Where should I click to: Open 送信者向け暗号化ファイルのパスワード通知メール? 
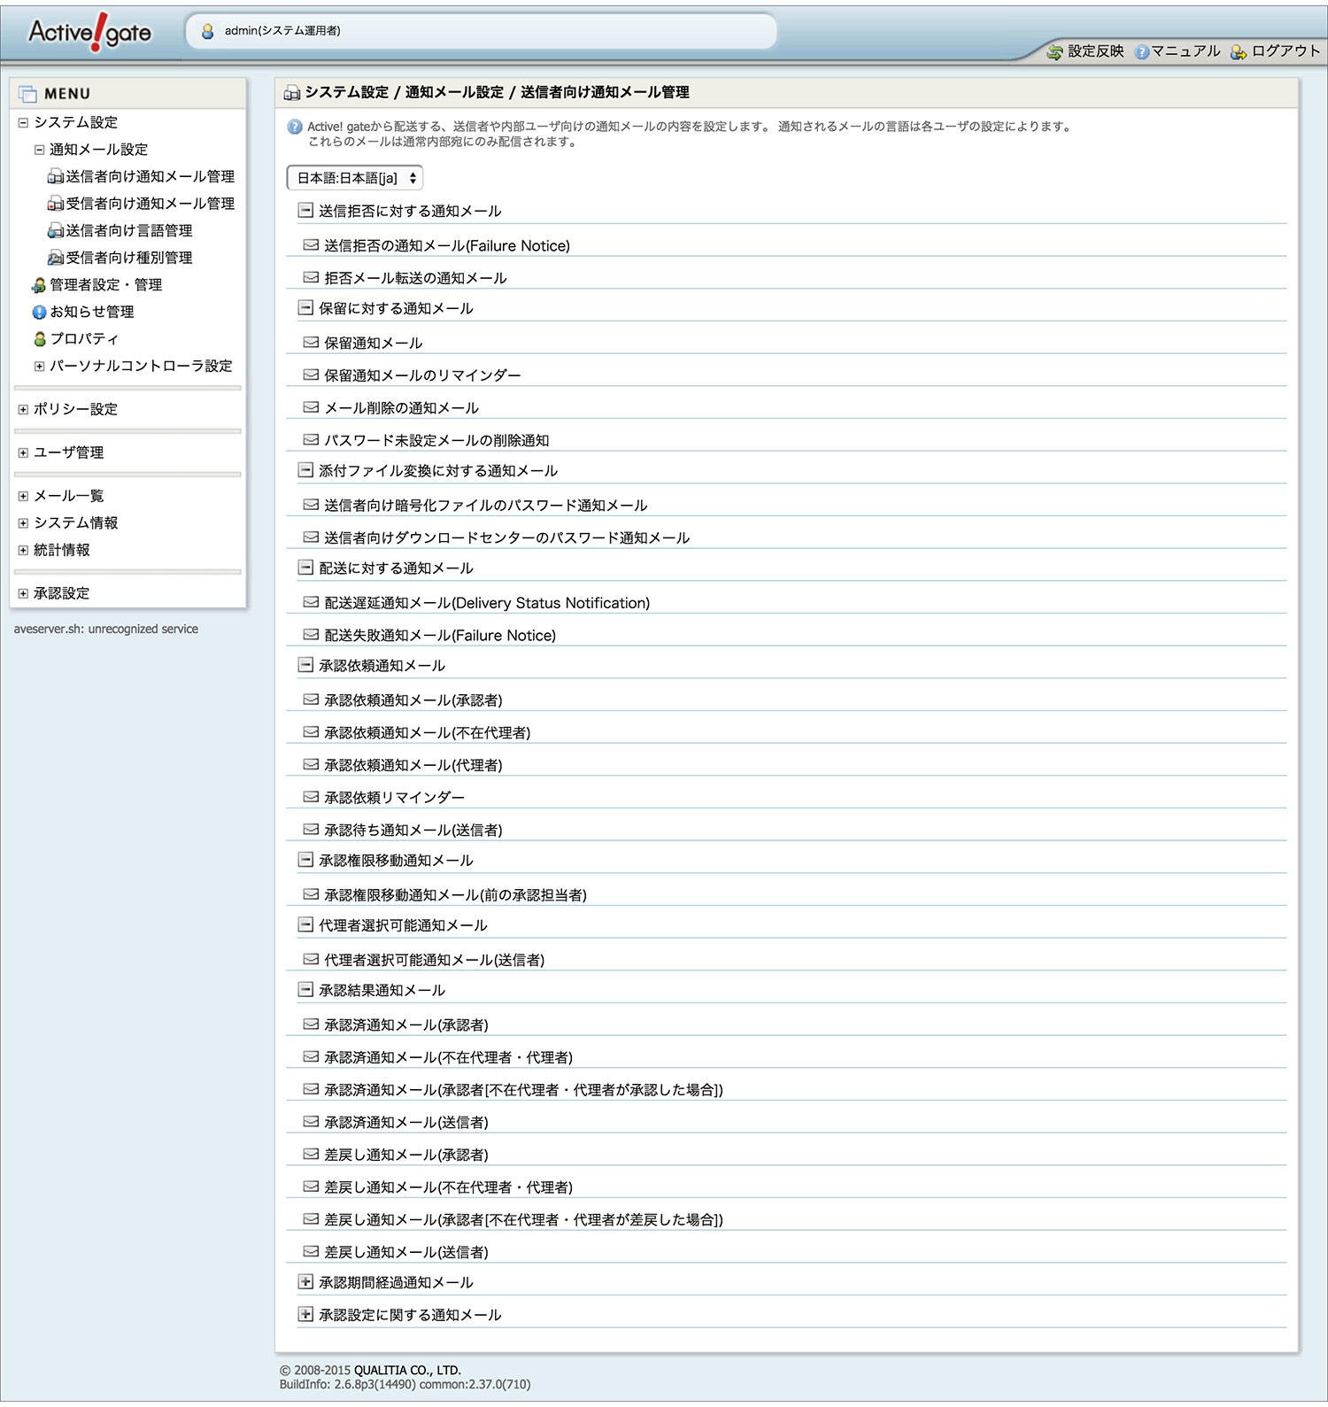point(485,506)
